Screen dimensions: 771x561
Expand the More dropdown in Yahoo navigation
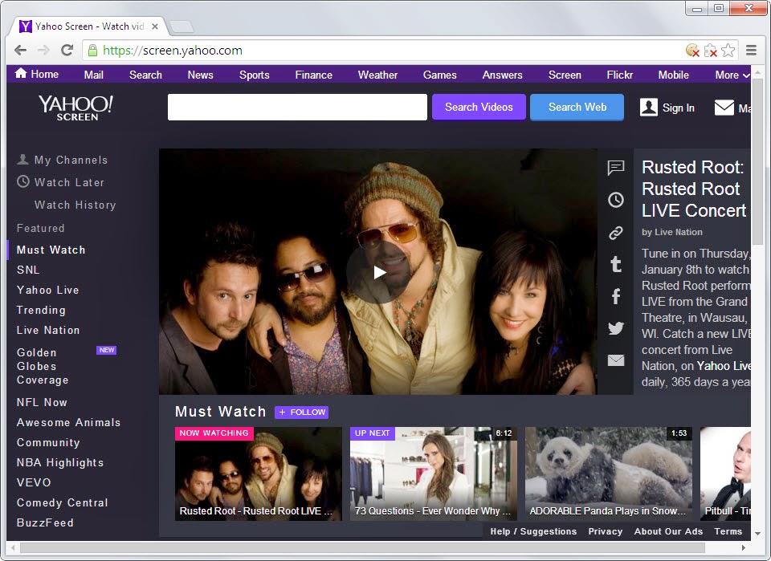tap(732, 75)
